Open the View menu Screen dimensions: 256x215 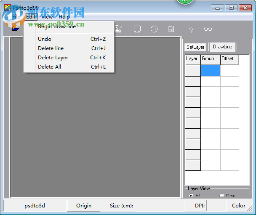click(x=47, y=17)
